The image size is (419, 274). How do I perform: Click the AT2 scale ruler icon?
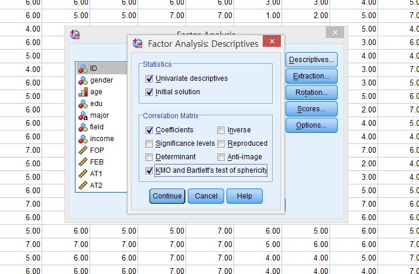coord(83,186)
